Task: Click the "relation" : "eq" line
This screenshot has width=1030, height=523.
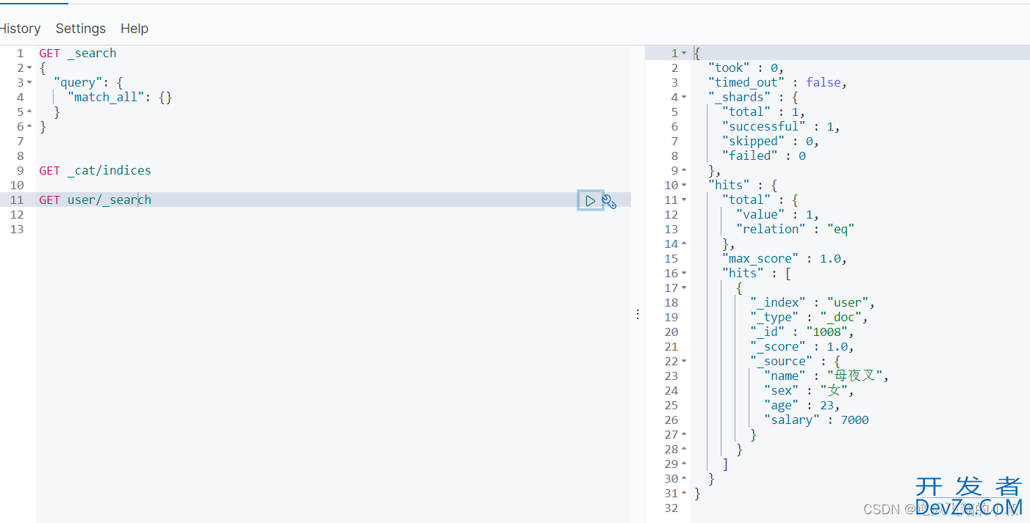Action: (796, 229)
